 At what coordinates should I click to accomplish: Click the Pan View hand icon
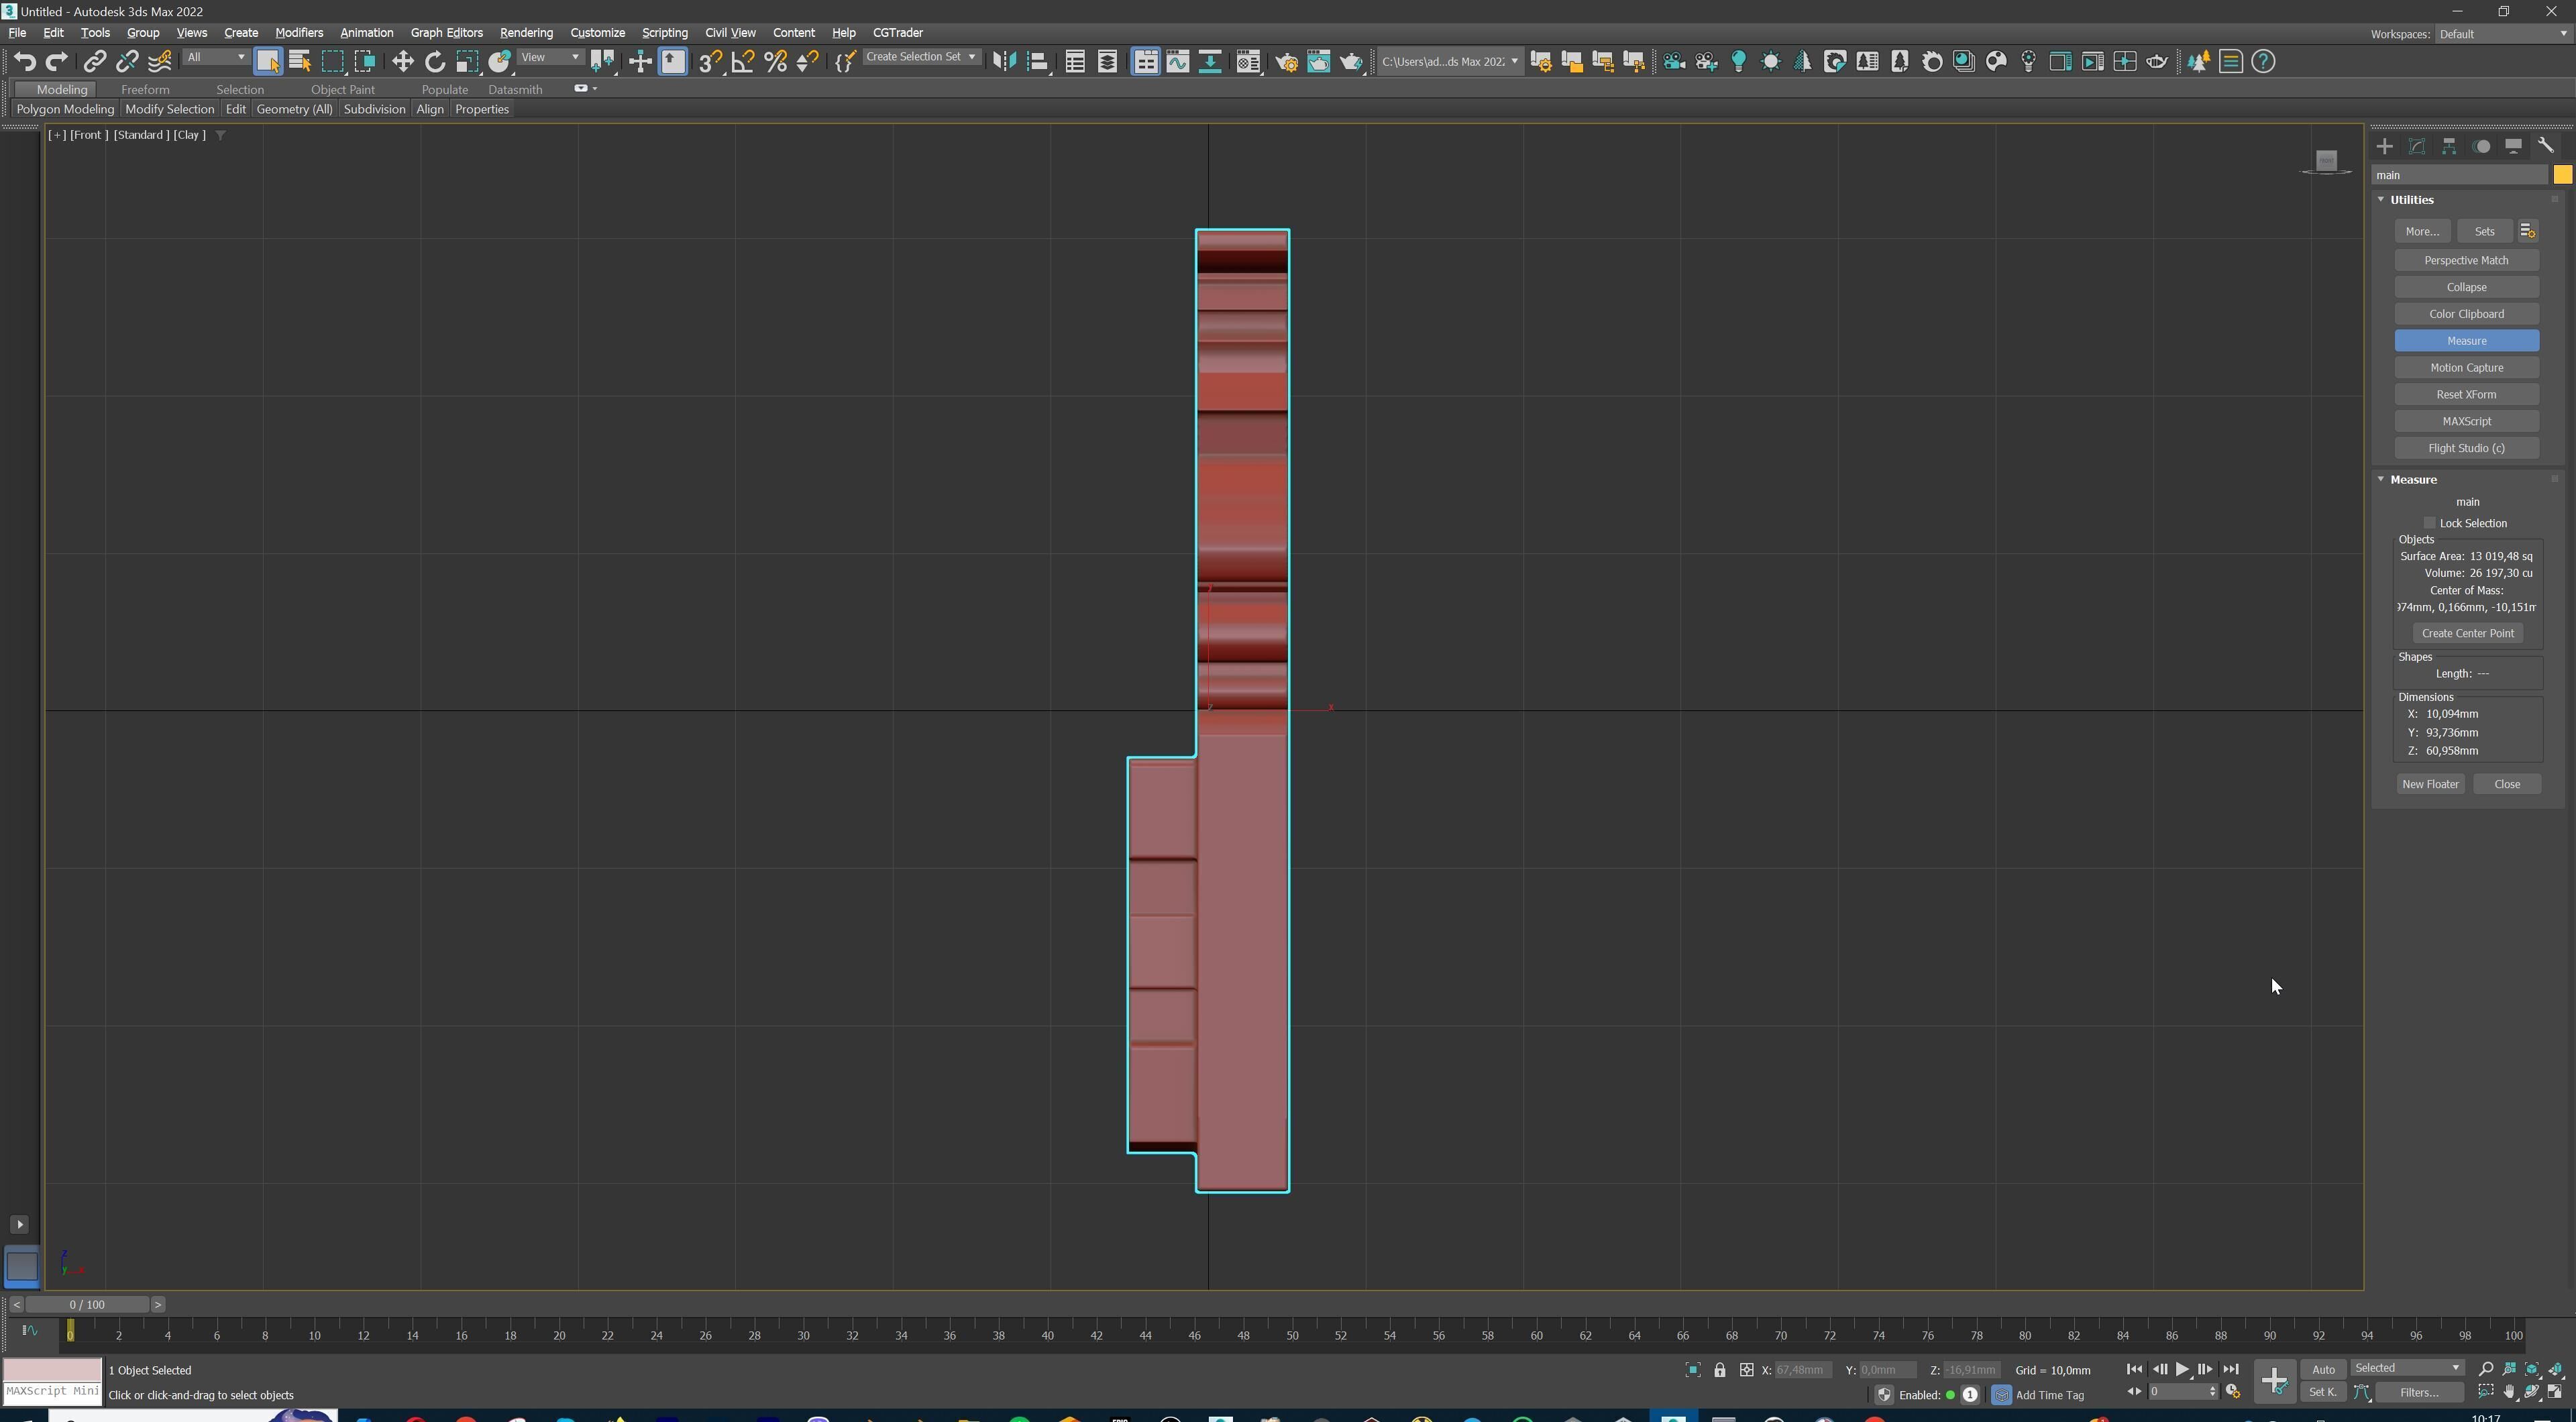[x=2509, y=1392]
